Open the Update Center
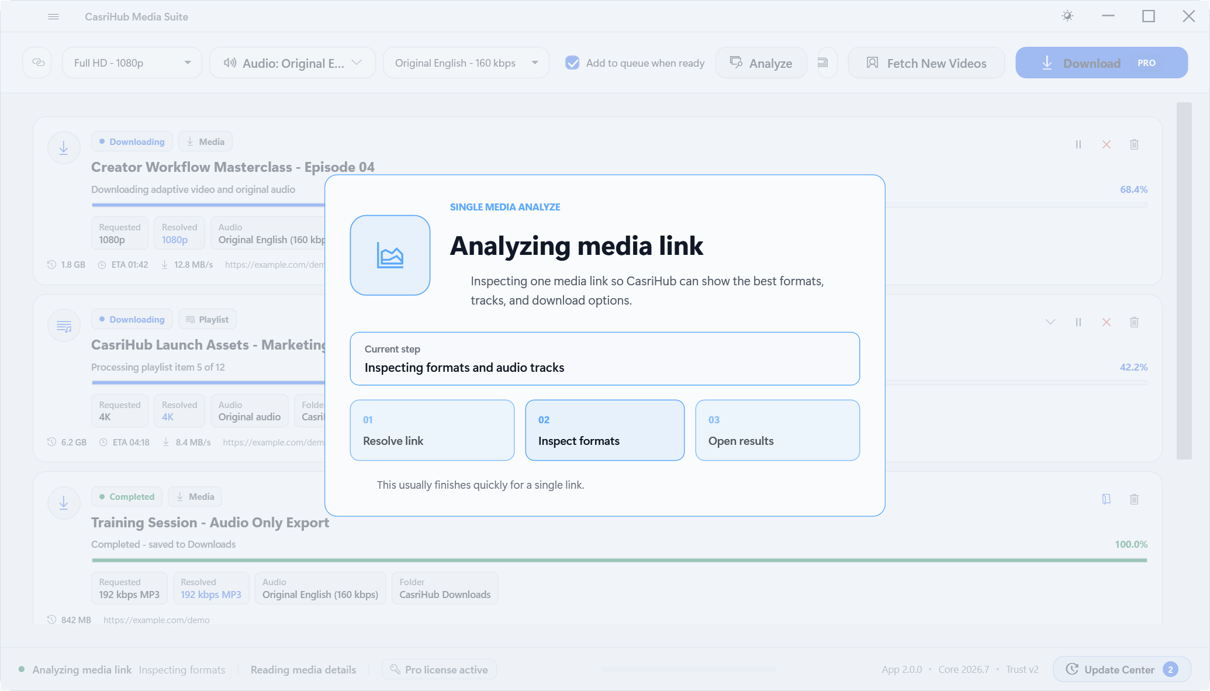 click(1122, 669)
